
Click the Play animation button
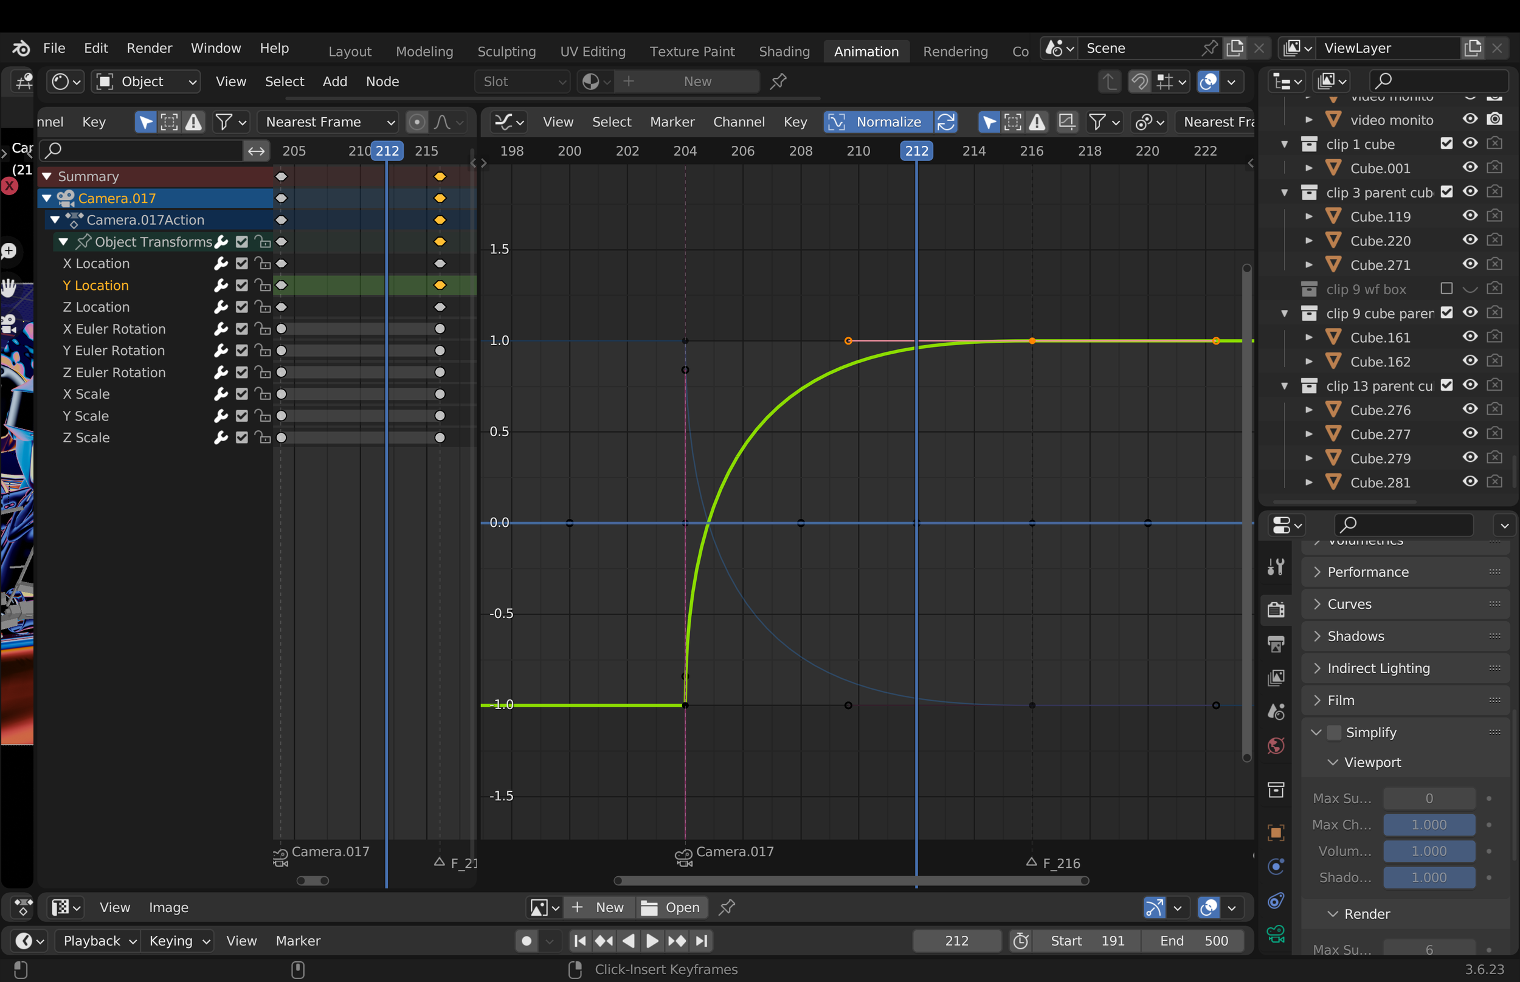[x=652, y=941]
